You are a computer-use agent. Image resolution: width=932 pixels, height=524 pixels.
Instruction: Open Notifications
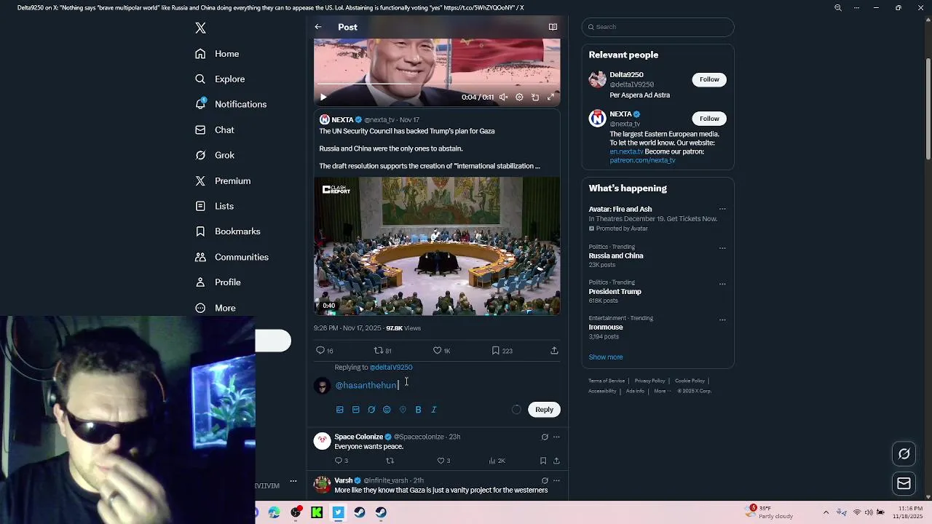(x=230, y=104)
